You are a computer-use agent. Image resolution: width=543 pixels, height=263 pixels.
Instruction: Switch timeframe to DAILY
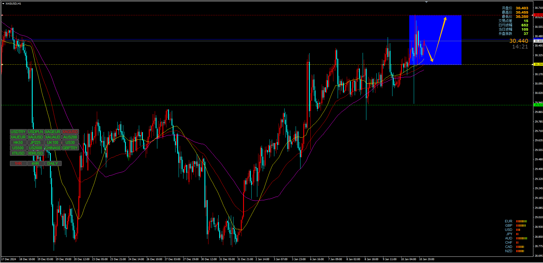53,163
